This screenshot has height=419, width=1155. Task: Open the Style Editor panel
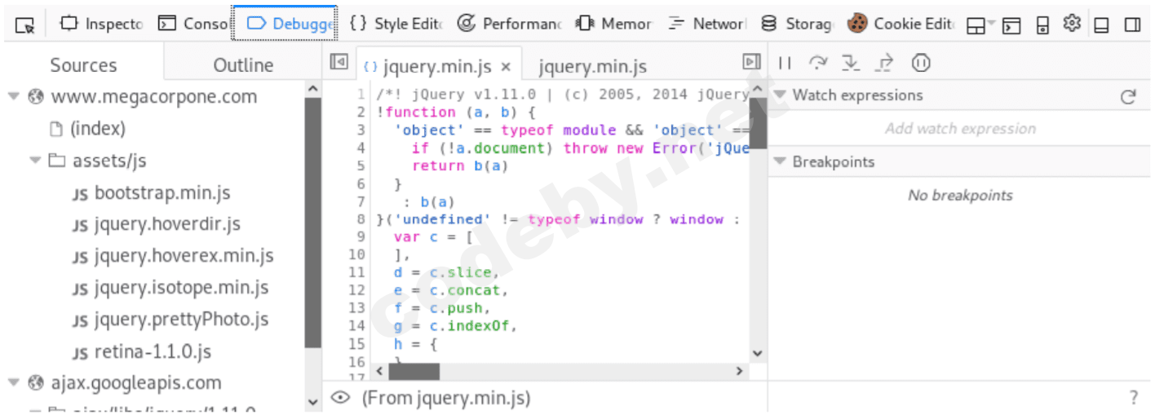tap(396, 24)
